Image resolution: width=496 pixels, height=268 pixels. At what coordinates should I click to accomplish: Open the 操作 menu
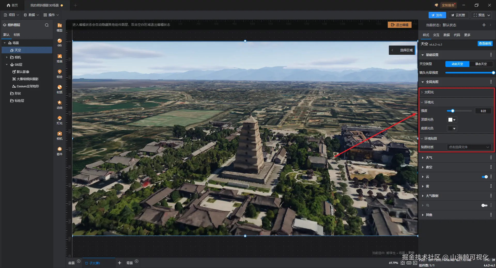click(51, 15)
